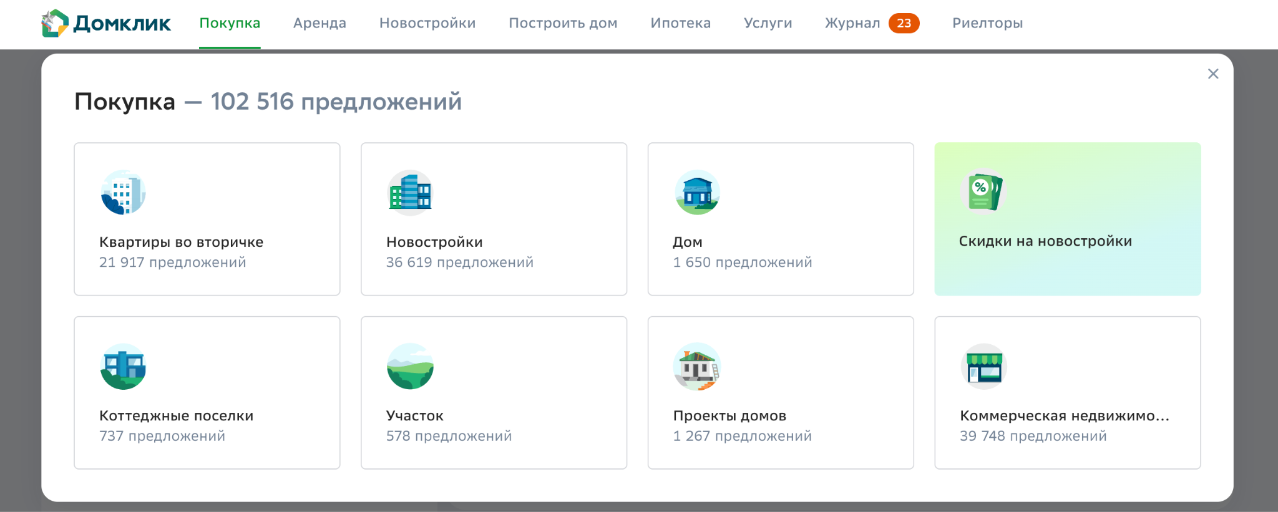The height and width of the screenshot is (512, 1278).
Task: Close the Покупка popup panel
Action: click(1213, 74)
